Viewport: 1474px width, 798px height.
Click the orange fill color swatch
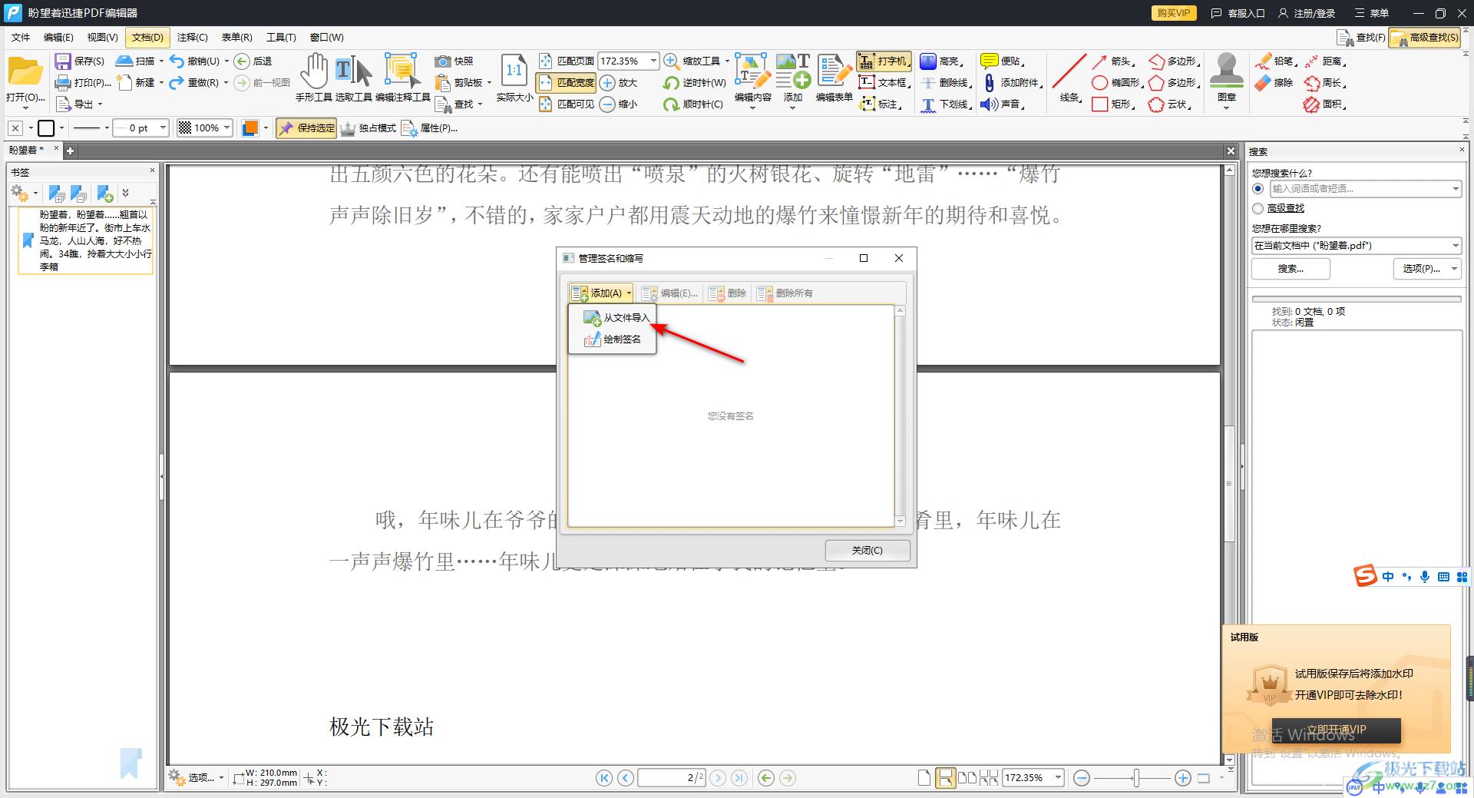pyautogui.click(x=250, y=128)
